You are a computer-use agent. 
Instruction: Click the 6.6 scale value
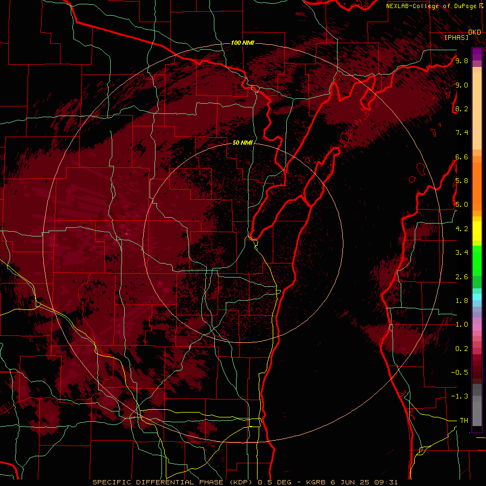click(462, 157)
